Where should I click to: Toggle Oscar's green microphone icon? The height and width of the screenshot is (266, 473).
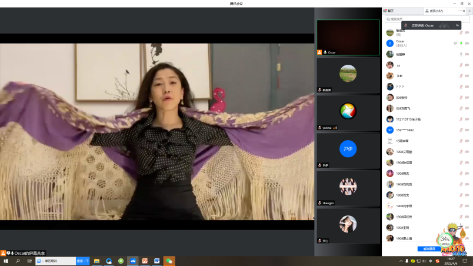point(461,43)
